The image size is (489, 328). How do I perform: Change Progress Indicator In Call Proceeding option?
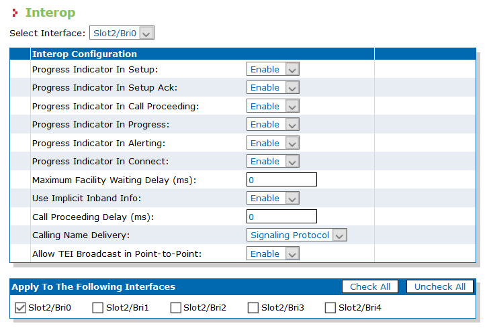click(x=273, y=106)
